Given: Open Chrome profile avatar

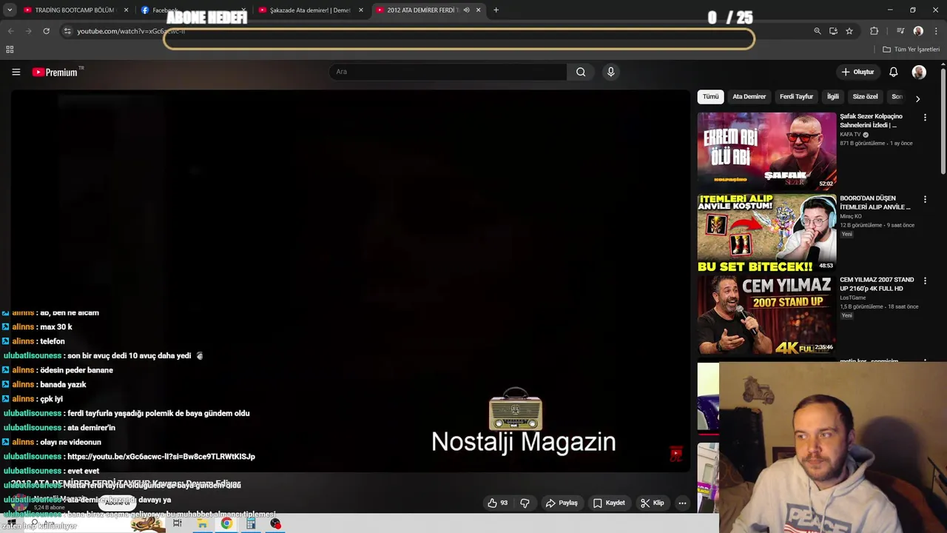Looking at the screenshot, I should (918, 31).
